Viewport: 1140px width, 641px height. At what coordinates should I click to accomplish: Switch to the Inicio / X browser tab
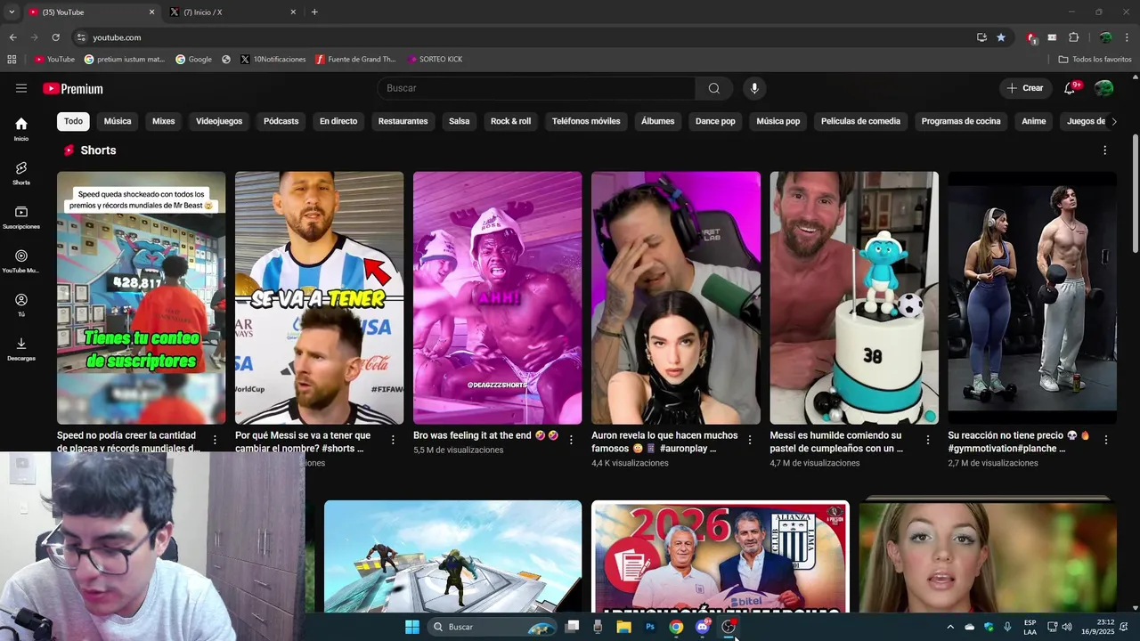point(235,12)
